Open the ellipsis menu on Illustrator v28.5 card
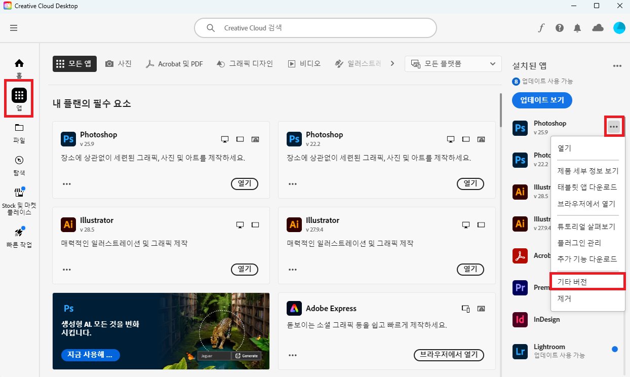This screenshot has width=630, height=377. (x=66, y=270)
